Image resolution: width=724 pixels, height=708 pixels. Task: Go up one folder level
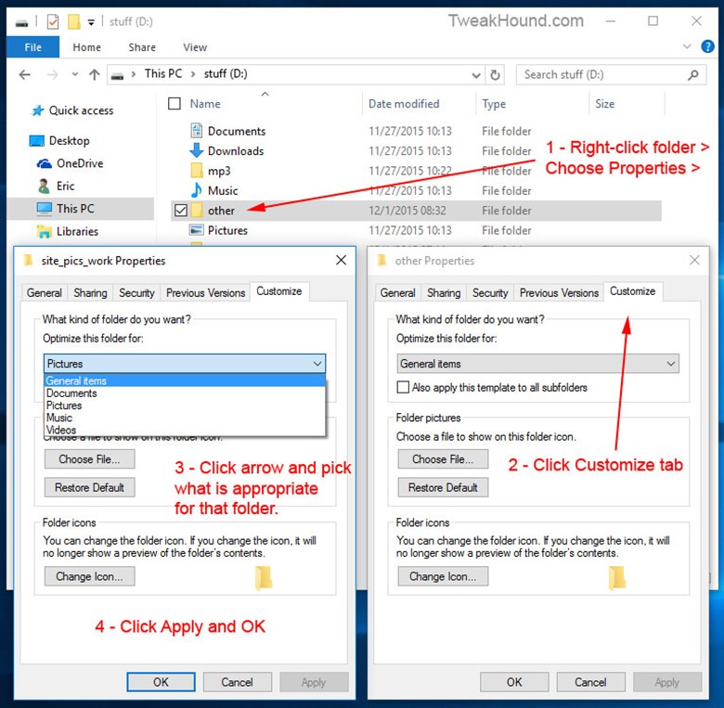coord(94,74)
